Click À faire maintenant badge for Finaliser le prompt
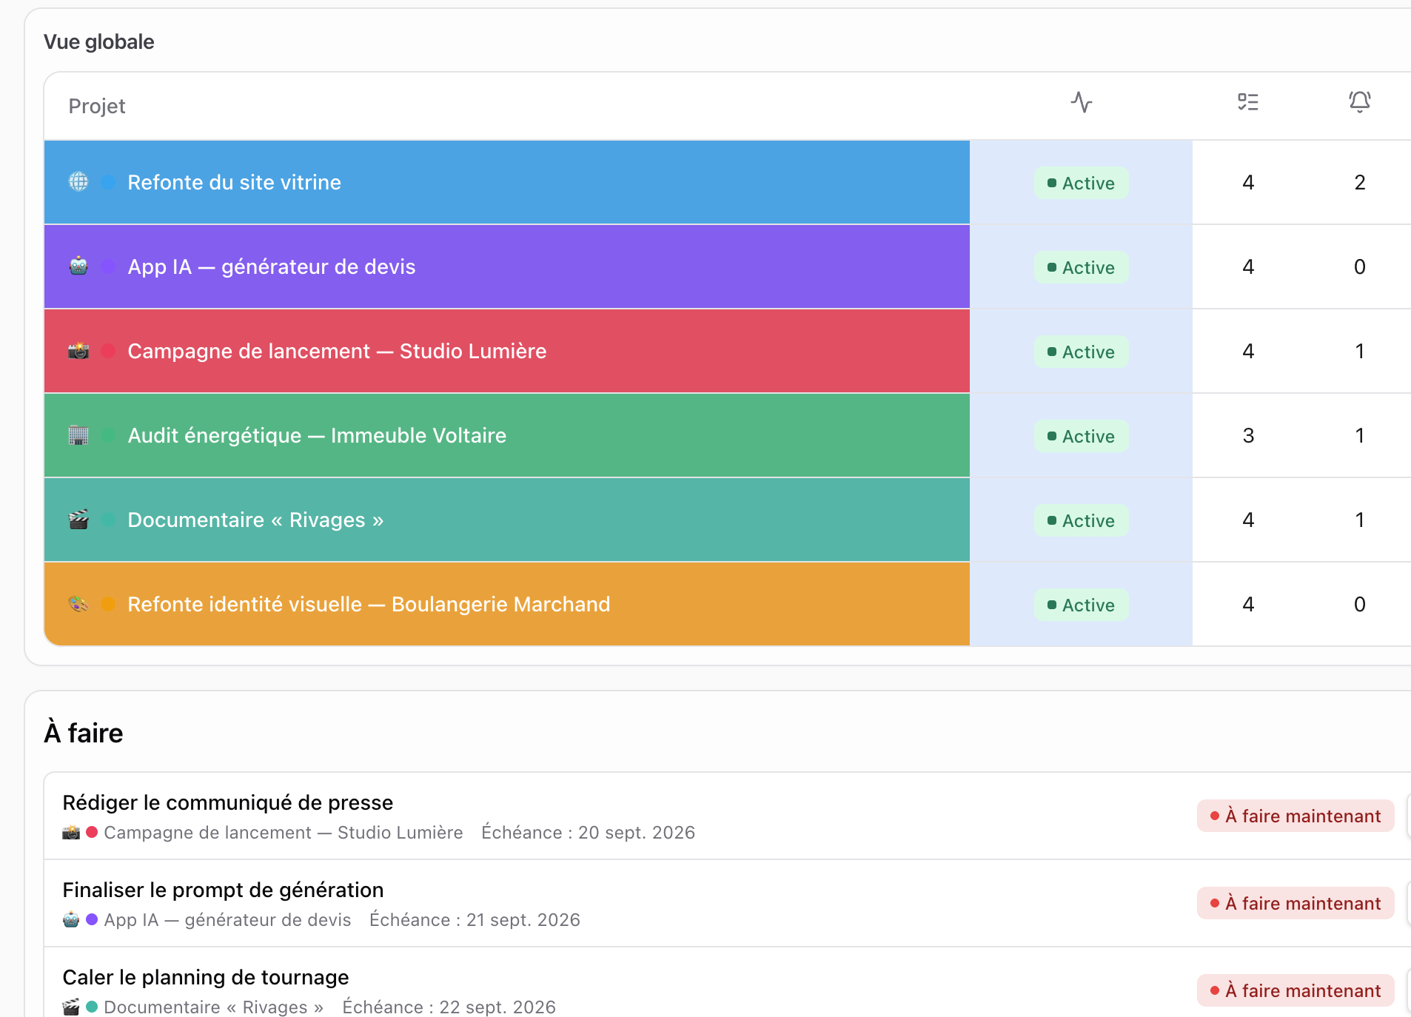The image size is (1411, 1017). pyautogui.click(x=1296, y=903)
